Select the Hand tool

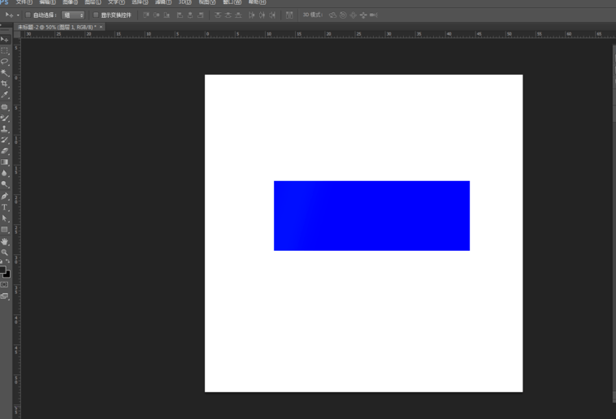(5, 241)
